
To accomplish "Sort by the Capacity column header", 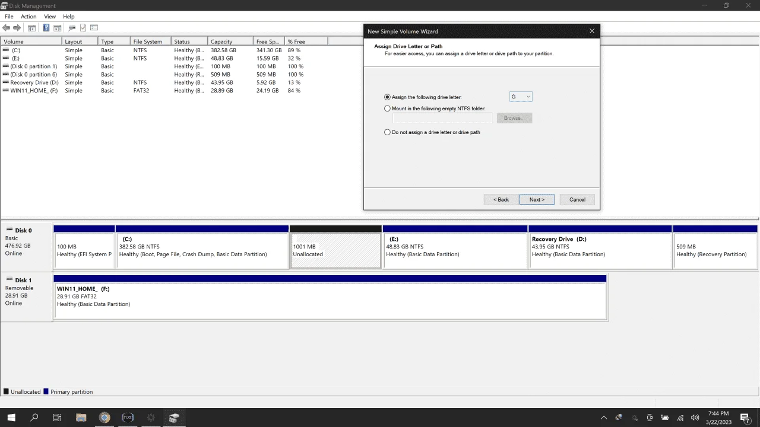I will point(230,42).
